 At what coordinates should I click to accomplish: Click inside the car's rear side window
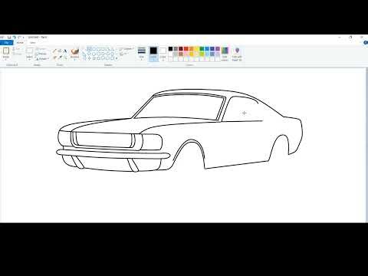pyautogui.click(x=242, y=110)
